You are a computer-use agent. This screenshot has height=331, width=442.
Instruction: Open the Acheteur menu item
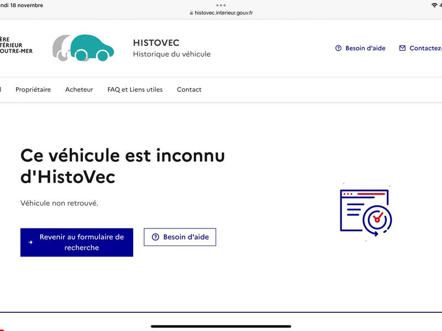click(x=79, y=89)
